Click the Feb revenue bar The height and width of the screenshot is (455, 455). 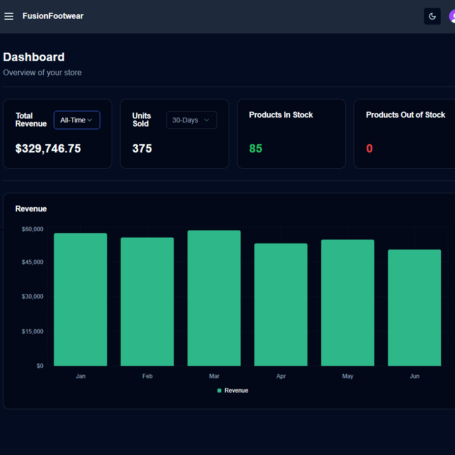coord(147,302)
